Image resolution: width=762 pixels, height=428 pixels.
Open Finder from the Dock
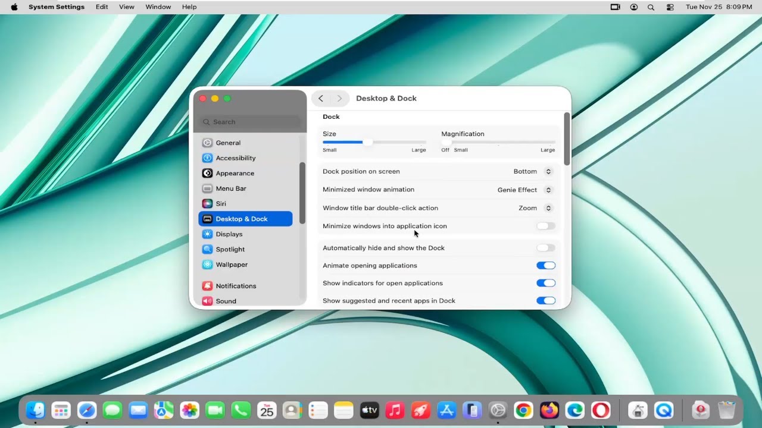pyautogui.click(x=36, y=410)
